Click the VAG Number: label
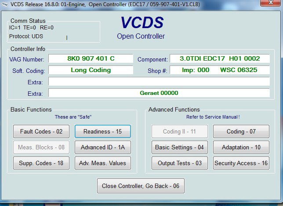 [x=26, y=59]
